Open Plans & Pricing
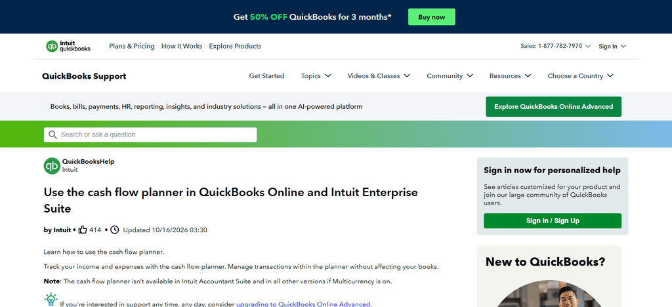Image resolution: width=672 pixels, height=307 pixels. click(x=131, y=46)
